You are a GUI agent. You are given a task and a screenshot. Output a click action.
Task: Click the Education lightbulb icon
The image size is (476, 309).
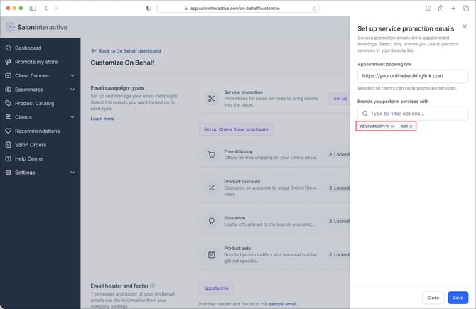pos(212,221)
